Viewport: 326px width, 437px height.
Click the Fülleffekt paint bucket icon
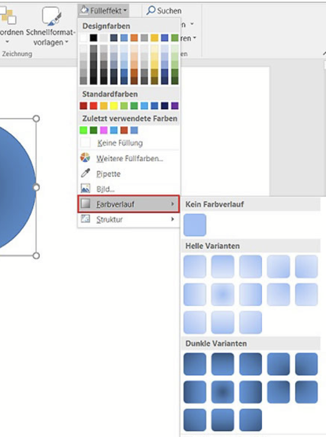(84, 10)
